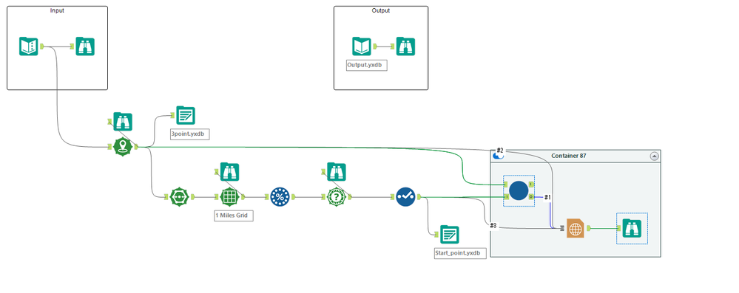
Task: Select the 3point.yxdb output data tool
Action: [x=186, y=116]
